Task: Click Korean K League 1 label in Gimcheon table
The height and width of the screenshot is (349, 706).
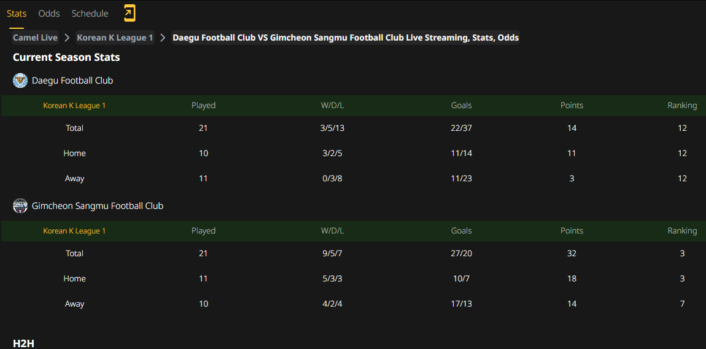Action: [x=74, y=231]
